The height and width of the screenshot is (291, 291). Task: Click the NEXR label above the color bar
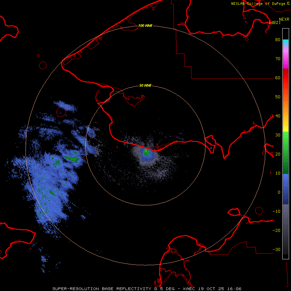284,19
